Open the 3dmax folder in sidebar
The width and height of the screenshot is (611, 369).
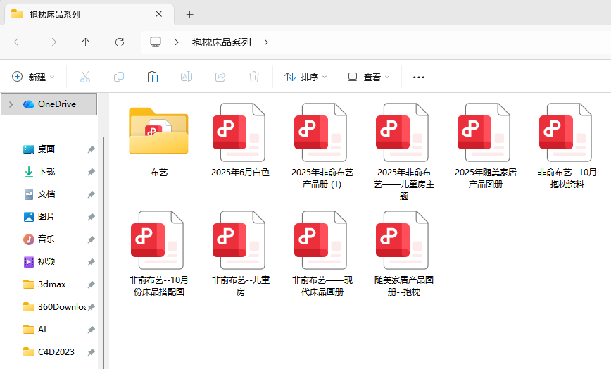click(52, 284)
